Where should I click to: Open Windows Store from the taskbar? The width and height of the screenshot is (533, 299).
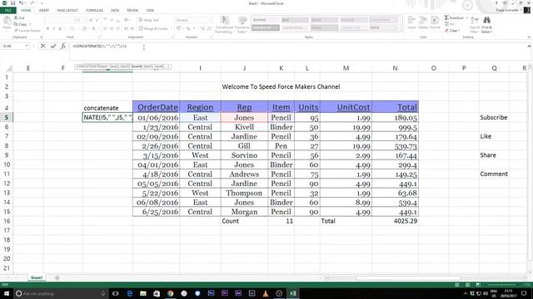point(157,293)
